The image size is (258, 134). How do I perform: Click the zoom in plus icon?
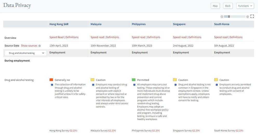point(248,17)
